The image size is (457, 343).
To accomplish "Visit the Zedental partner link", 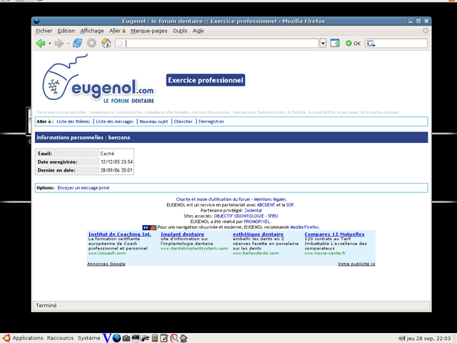I will click(x=253, y=211).
